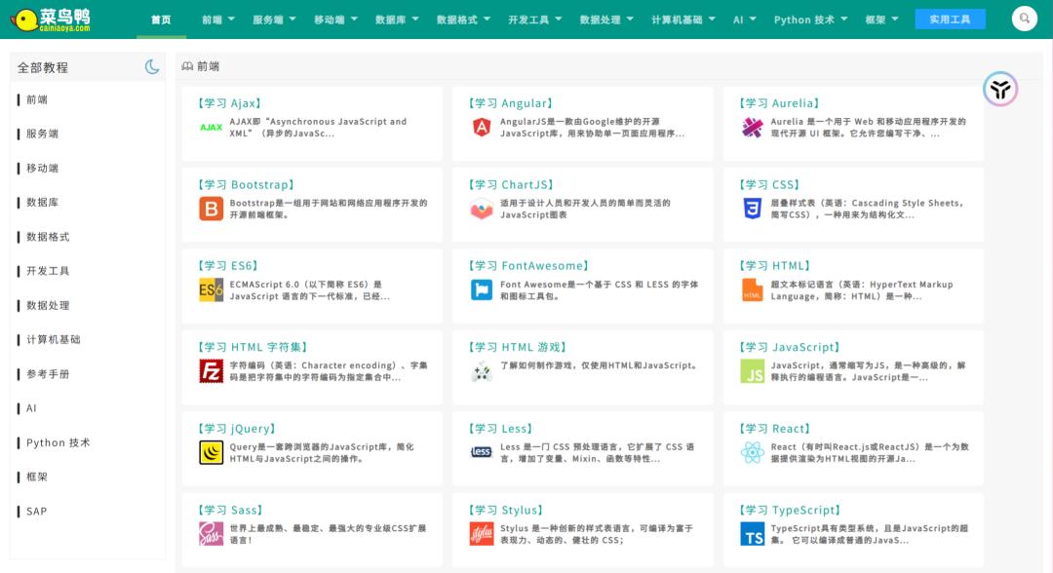Open the 【学习 Bootstrap】 tutorial link
This screenshot has width=1053, height=573.
(246, 184)
